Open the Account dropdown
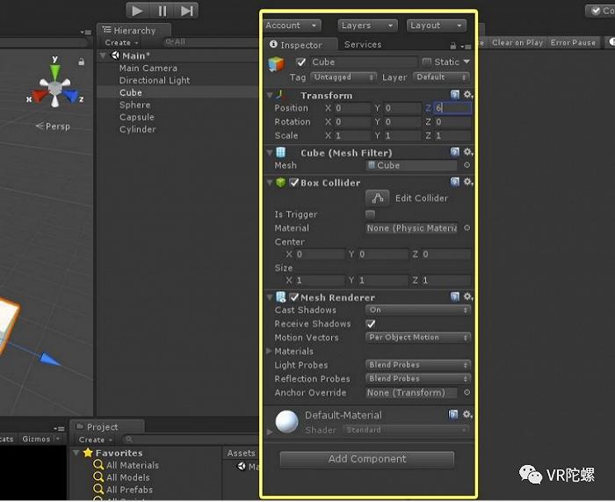Viewport: 615px width, 502px height. click(292, 25)
